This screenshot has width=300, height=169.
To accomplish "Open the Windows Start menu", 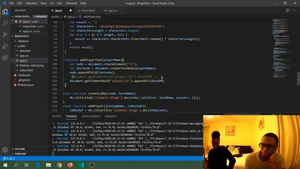I will point(5,165).
